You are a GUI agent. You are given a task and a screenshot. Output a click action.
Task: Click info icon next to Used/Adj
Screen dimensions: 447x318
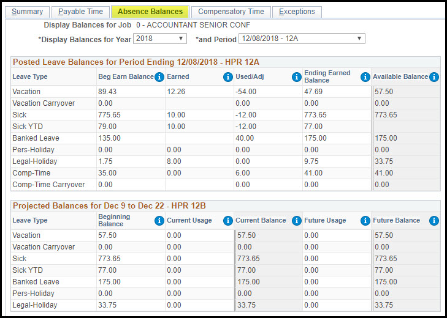(297, 77)
